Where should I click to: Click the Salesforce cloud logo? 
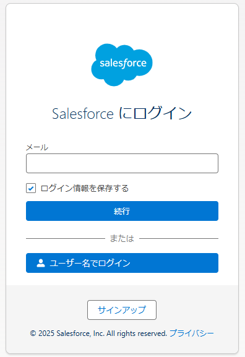122,65
